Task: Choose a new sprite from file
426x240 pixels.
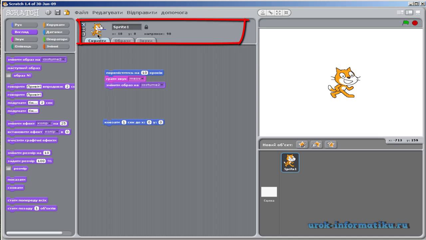Action: (317, 144)
